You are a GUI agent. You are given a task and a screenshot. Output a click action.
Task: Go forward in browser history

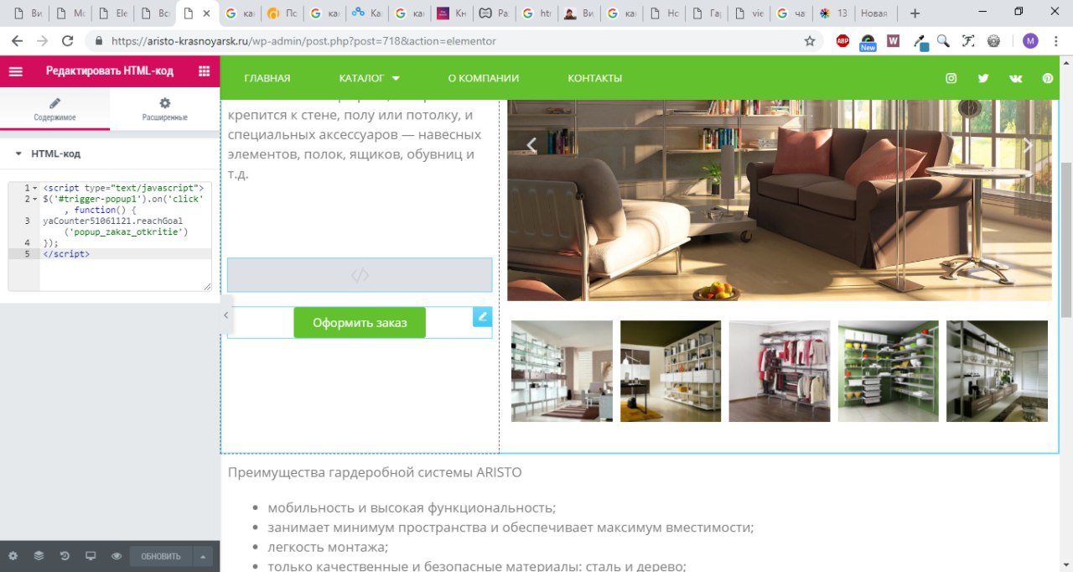pos(42,40)
